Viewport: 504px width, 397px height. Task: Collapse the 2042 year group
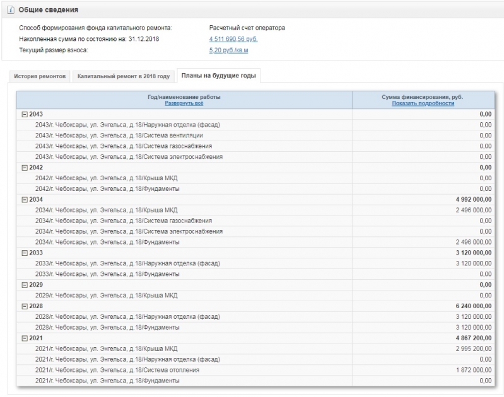[x=25, y=168]
